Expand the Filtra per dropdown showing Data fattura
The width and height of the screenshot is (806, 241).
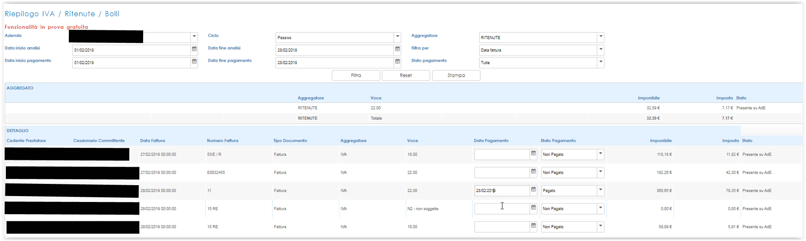(601, 50)
